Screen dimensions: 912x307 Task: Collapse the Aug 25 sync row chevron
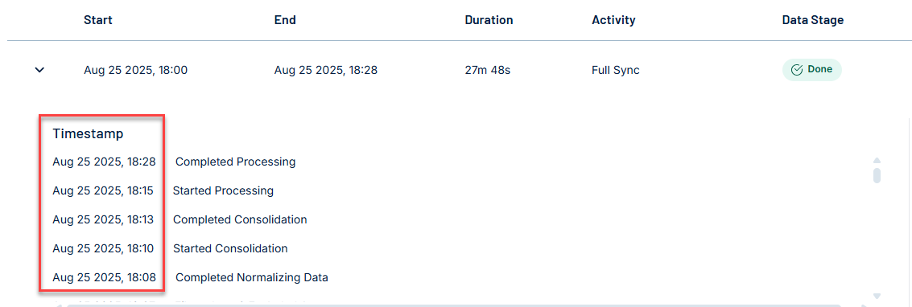(x=39, y=70)
